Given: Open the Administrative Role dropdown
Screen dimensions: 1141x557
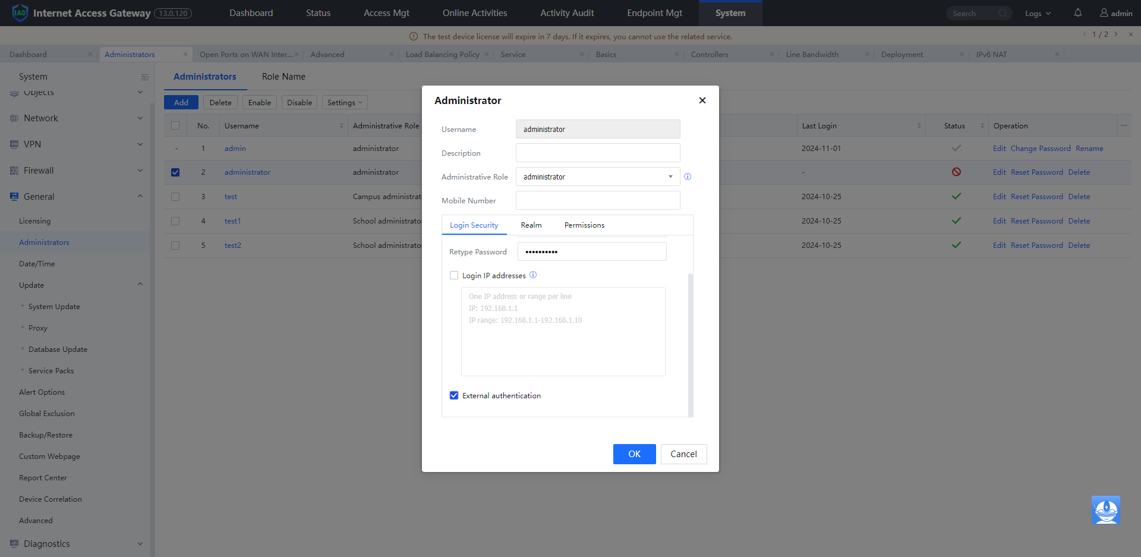Looking at the screenshot, I should [x=598, y=177].
